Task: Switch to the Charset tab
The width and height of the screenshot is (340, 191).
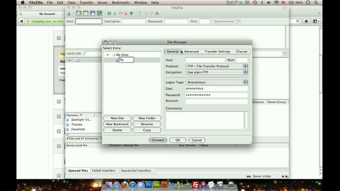Action: (241, 51)
